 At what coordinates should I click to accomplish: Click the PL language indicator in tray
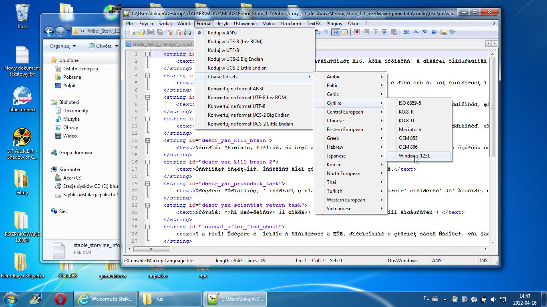426,299
